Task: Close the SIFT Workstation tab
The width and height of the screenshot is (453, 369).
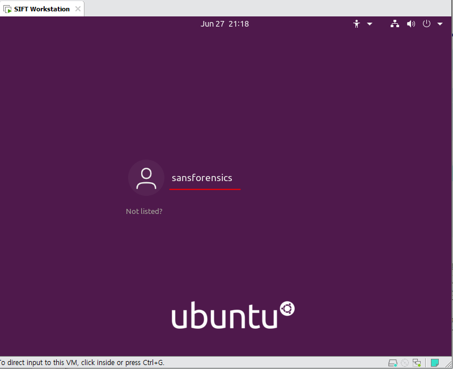Action: pyautogui.click(x=78, y=9)
